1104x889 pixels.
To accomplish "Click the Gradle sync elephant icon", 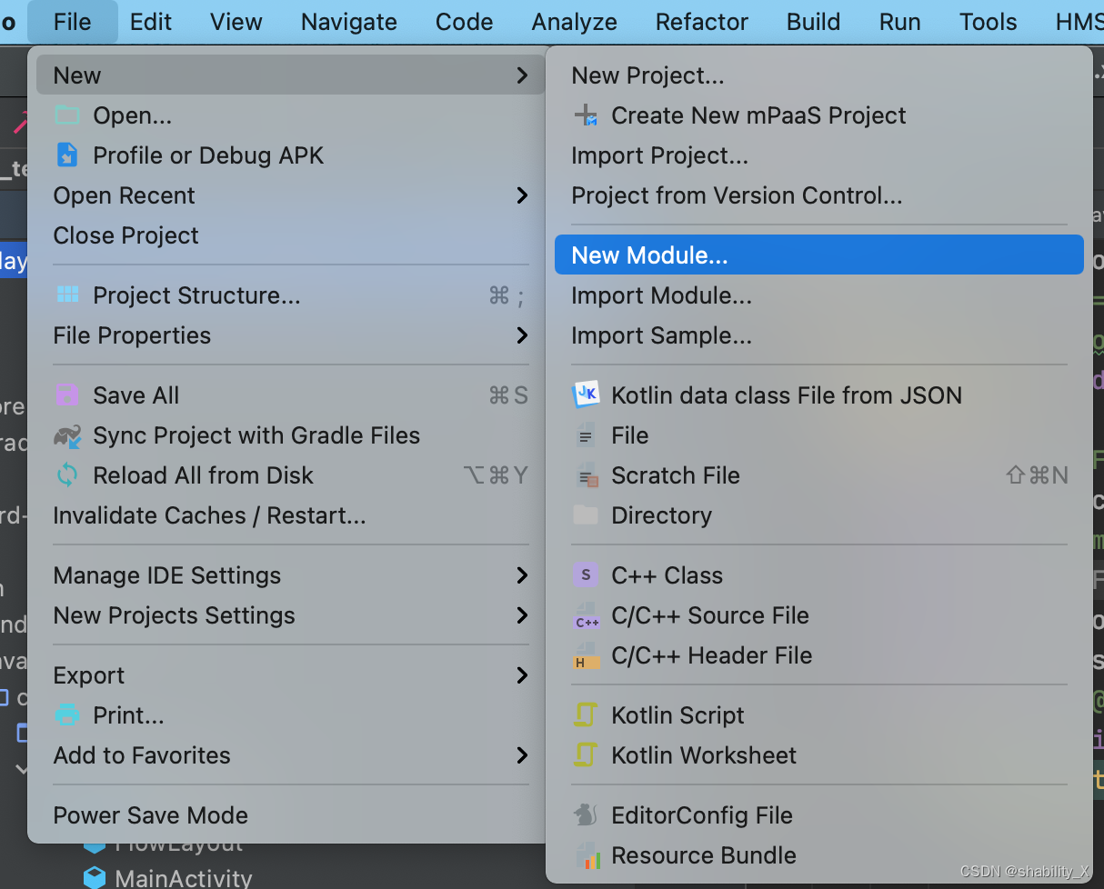I will 67,435.
